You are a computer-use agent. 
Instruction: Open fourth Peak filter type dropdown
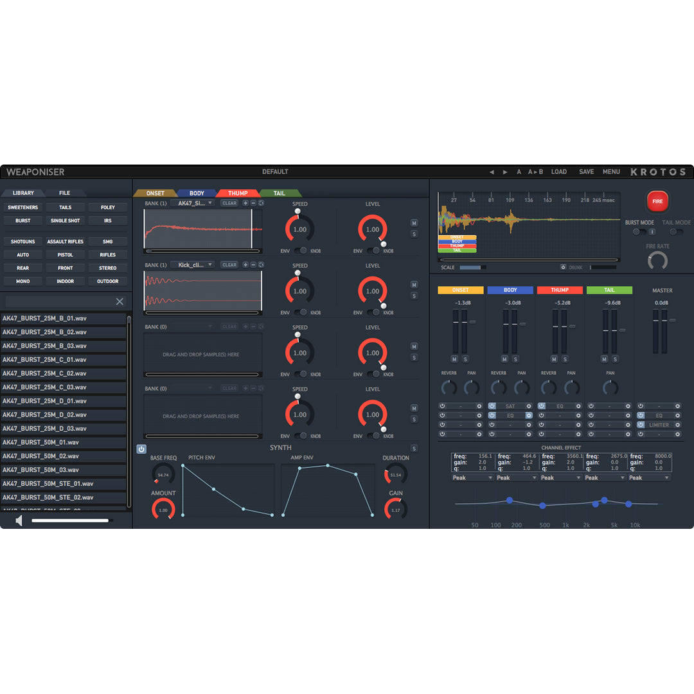(x=605, y=478)
